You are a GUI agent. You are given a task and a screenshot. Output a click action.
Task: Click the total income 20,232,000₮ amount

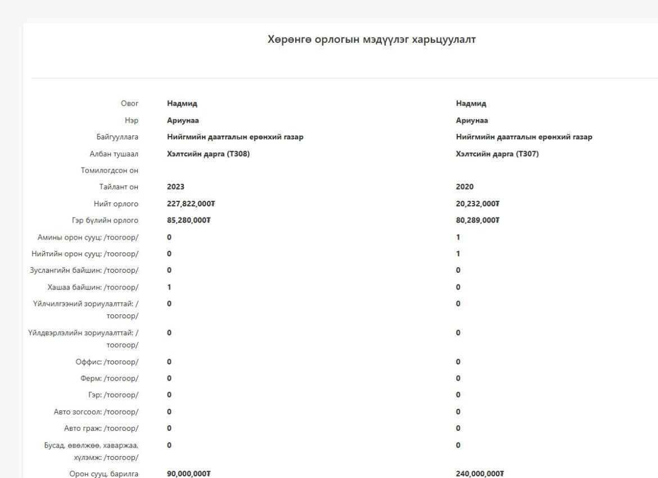[477, 204]
